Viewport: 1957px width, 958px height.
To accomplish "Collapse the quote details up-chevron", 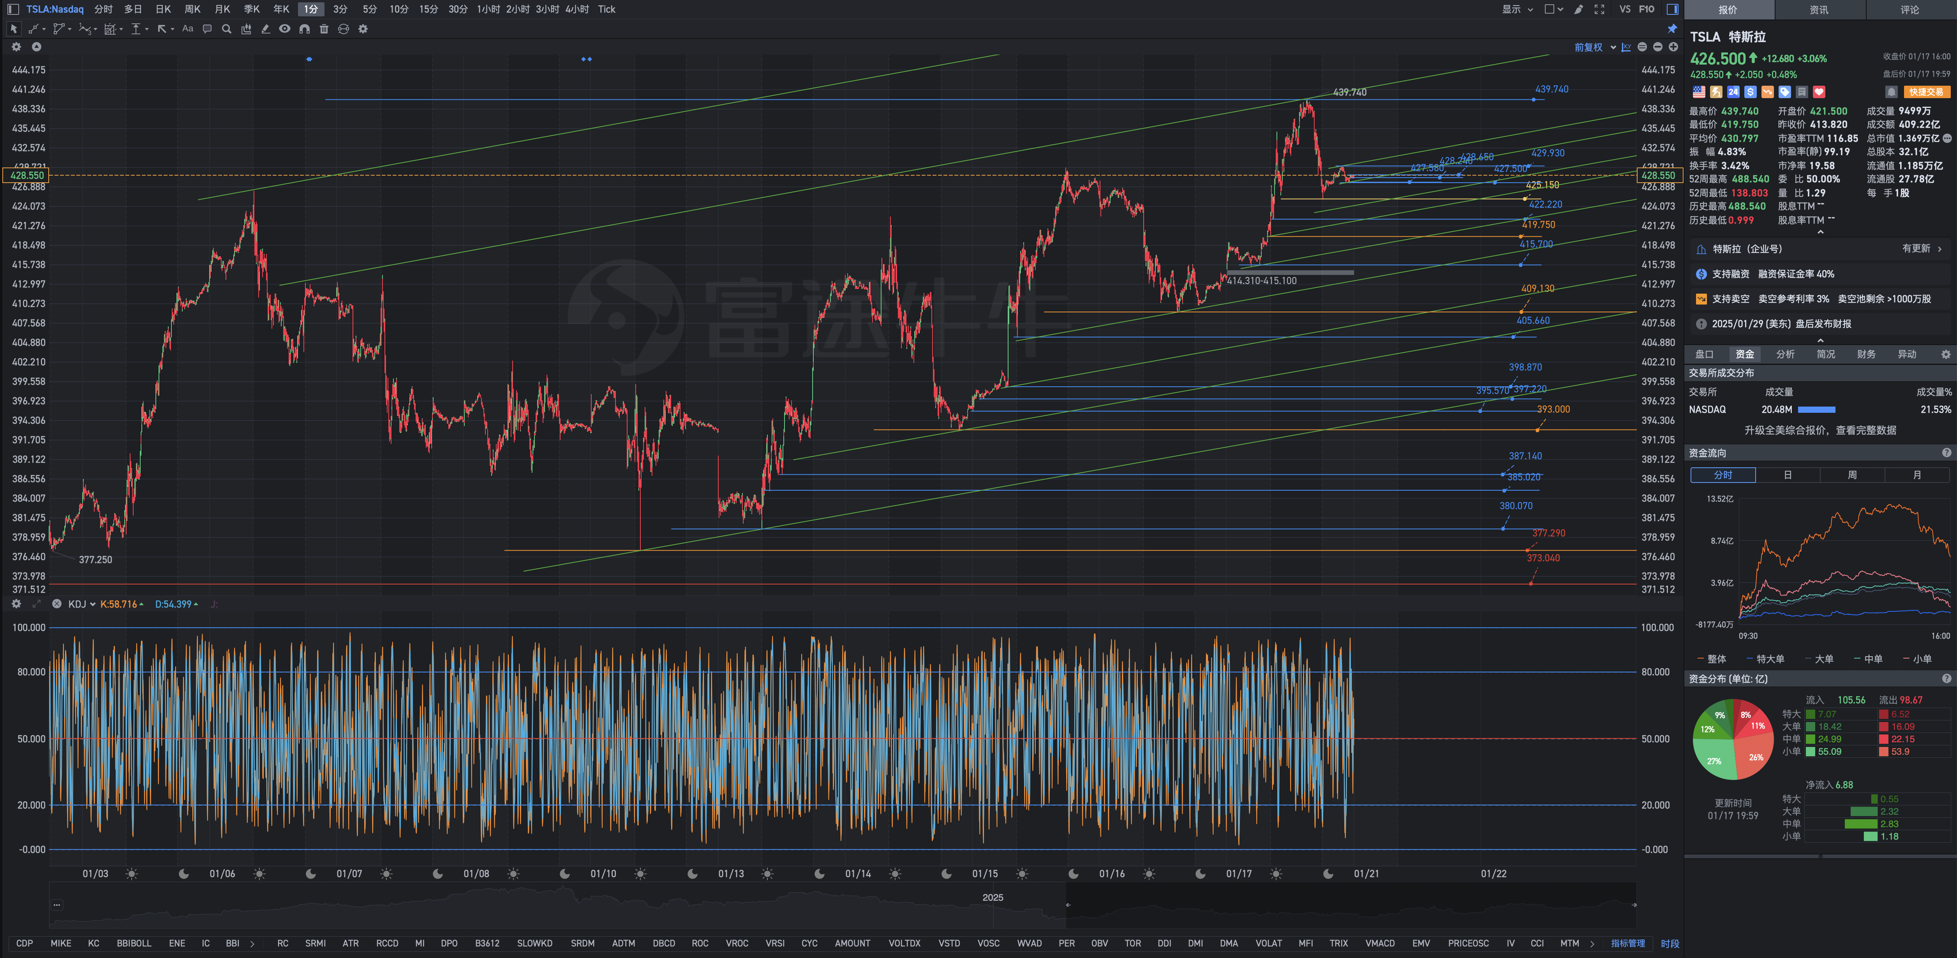I will 1820,232.
